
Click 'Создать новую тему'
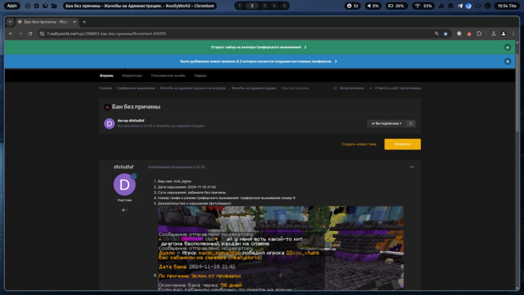pos(358,144)
